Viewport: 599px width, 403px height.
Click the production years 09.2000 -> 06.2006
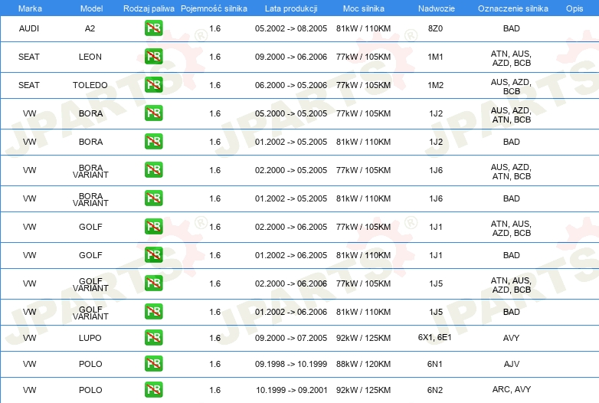coord(291,57)
